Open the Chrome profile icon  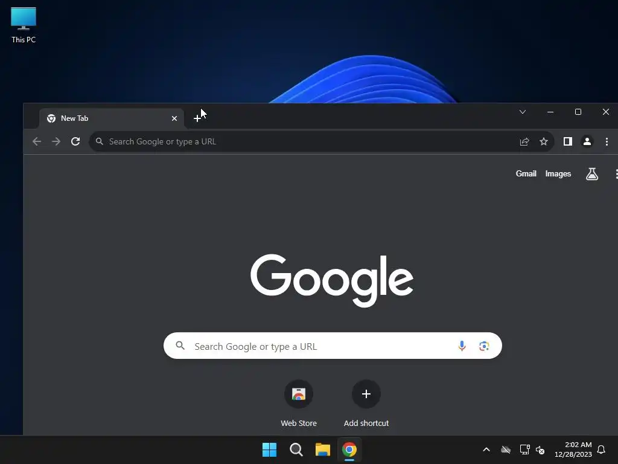[x=587, y=141]
